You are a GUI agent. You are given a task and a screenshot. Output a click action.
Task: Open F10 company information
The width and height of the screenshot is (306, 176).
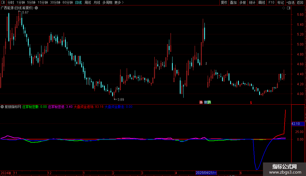point(271,2)
